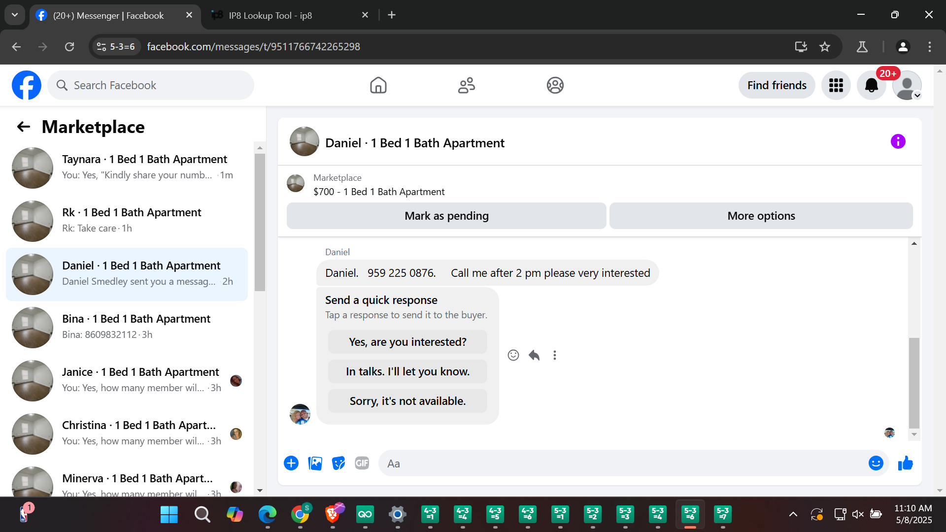946x532 pixels.
Task: Open Christina's apartment conversation
Action: 127,434
